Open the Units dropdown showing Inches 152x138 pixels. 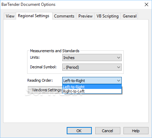[x=92, y=58]
